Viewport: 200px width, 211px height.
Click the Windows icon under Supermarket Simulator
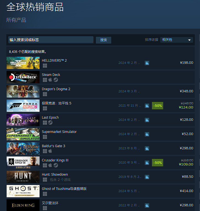point(45,137)
